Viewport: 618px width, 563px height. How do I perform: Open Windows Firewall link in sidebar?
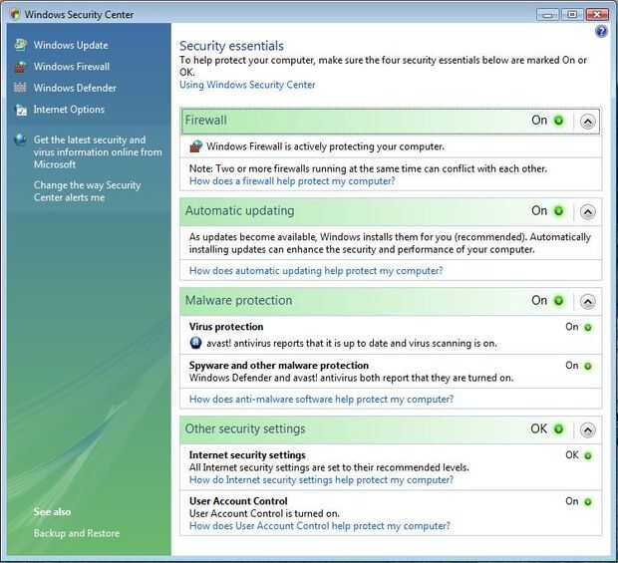pos(72,67)
